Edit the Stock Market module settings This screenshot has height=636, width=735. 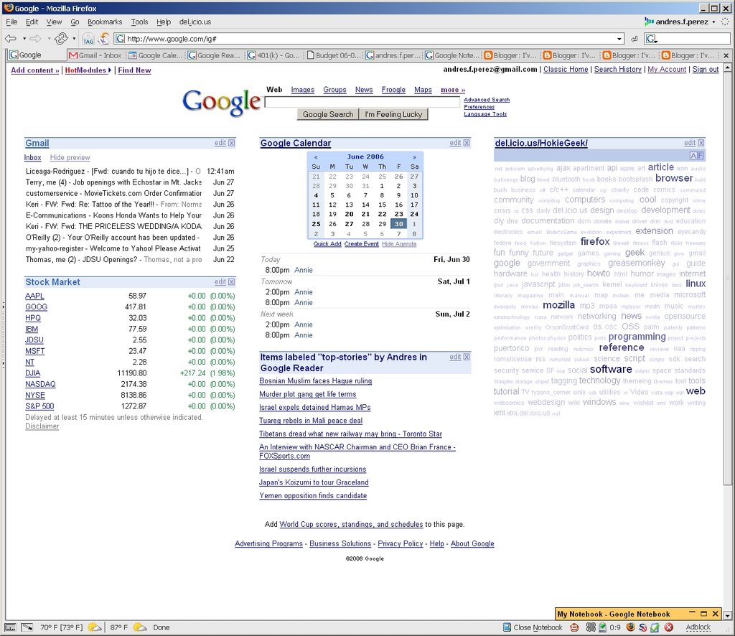220,282
